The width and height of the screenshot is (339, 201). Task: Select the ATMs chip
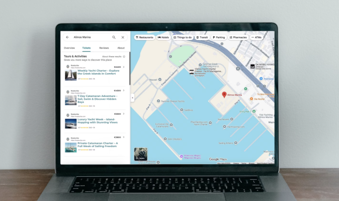(256, 37)
